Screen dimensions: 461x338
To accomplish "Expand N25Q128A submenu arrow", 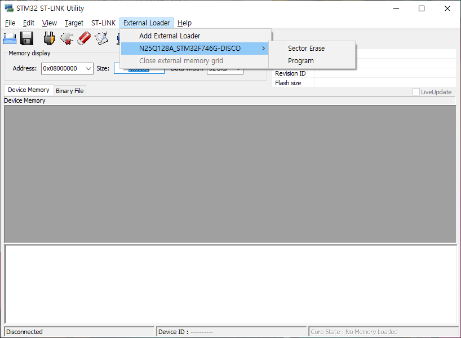I will 263,49.
